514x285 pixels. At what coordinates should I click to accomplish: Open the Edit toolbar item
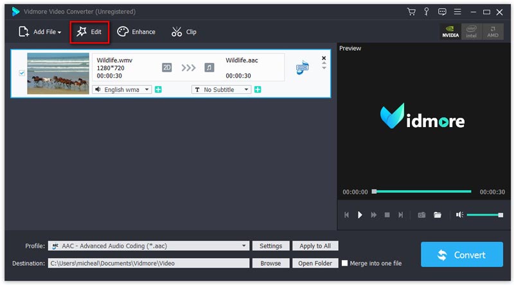[x=89, y=32]
